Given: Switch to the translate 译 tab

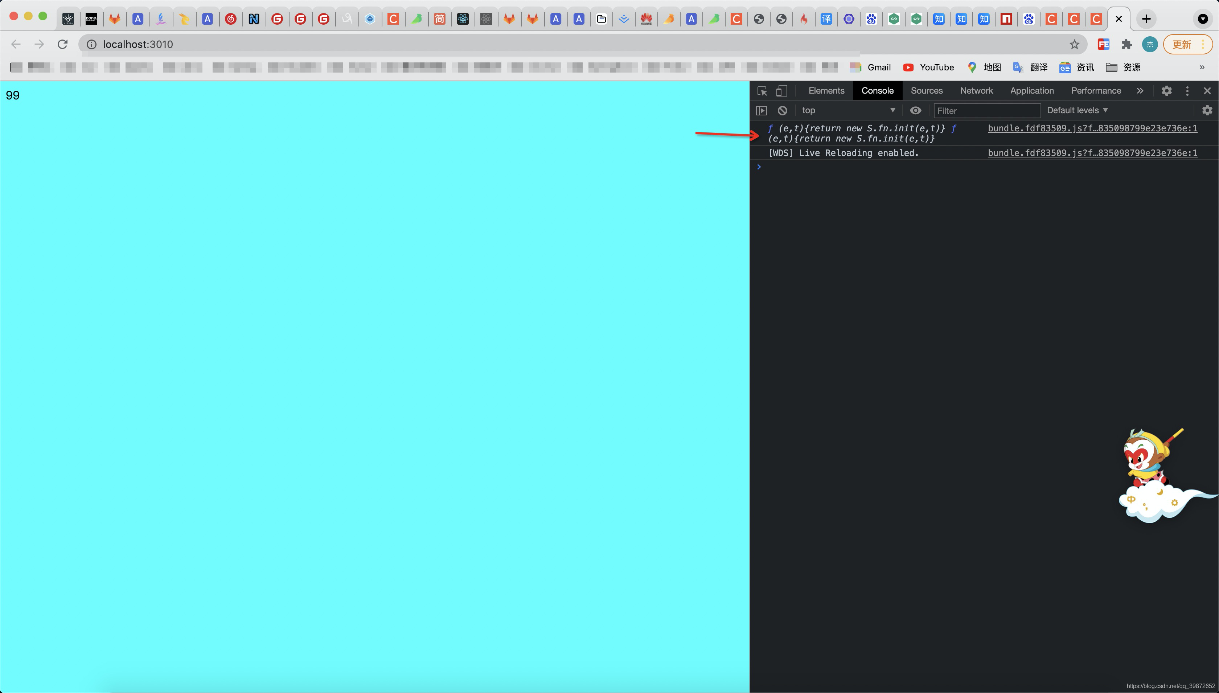Looking at the screenshot, I should click(826, 19).
